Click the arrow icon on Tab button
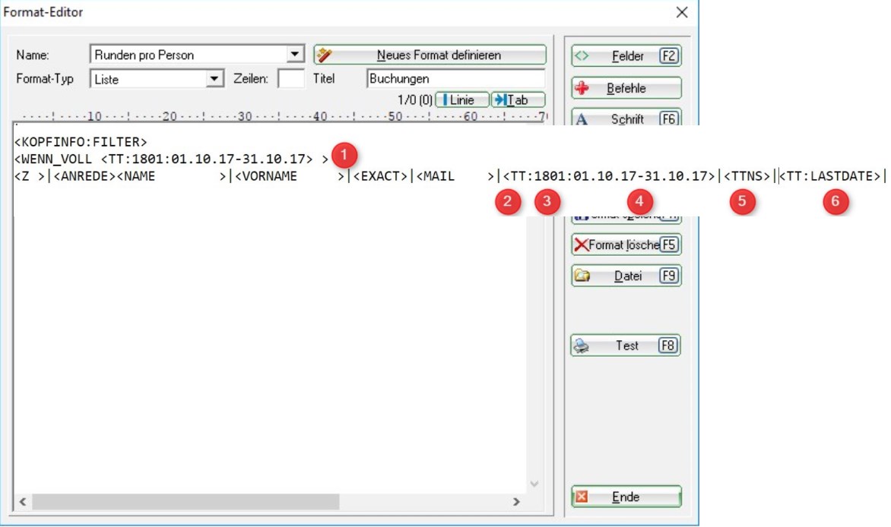891x527 pixels. tap(500, 100)
